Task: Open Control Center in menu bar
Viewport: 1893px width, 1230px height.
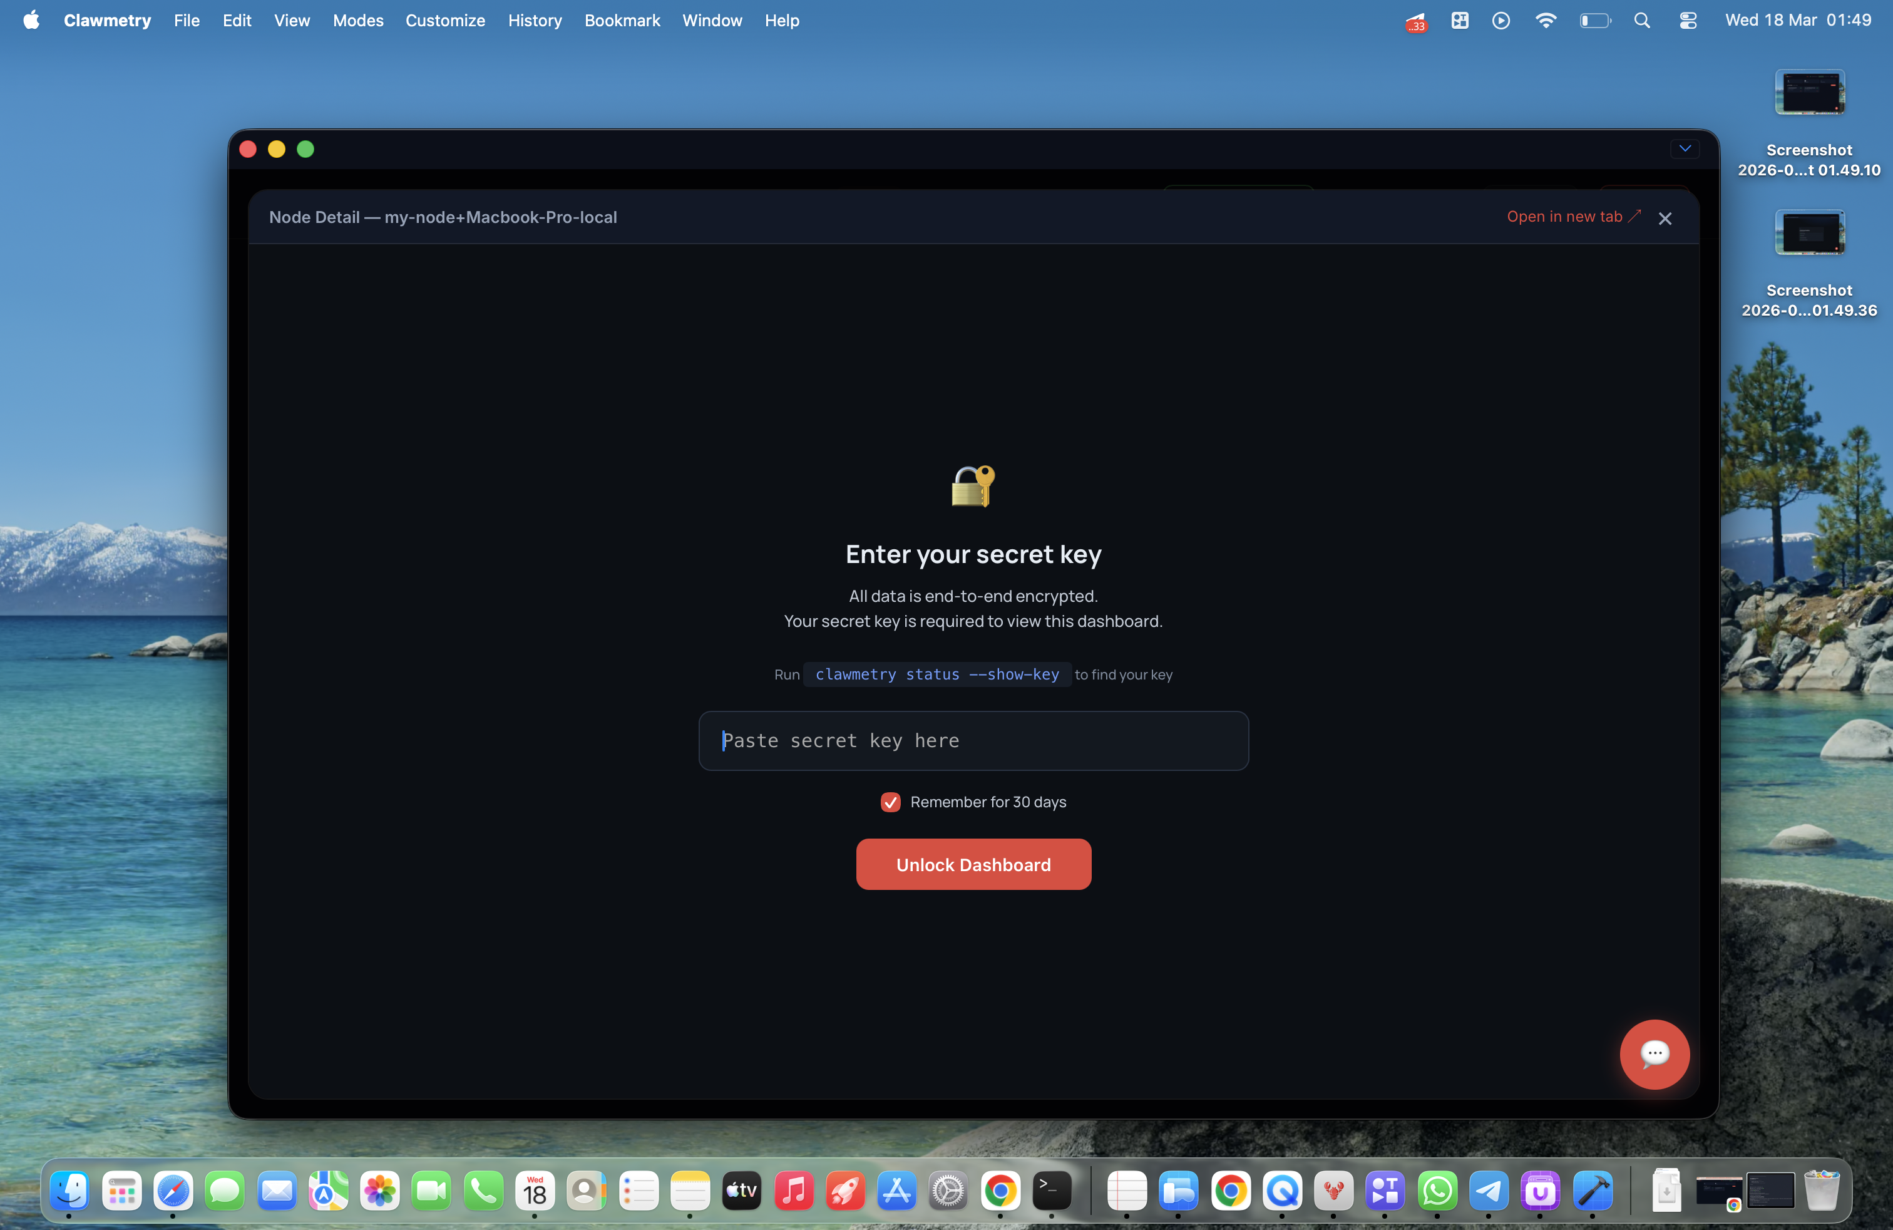Action: [1688, 21]
